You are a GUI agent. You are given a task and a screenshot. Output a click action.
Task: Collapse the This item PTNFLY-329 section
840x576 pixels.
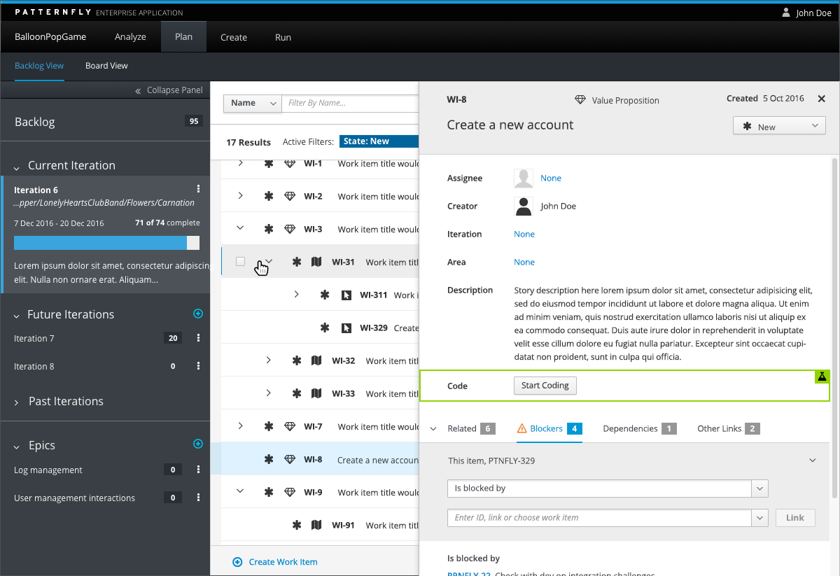(x=812, y=461)
